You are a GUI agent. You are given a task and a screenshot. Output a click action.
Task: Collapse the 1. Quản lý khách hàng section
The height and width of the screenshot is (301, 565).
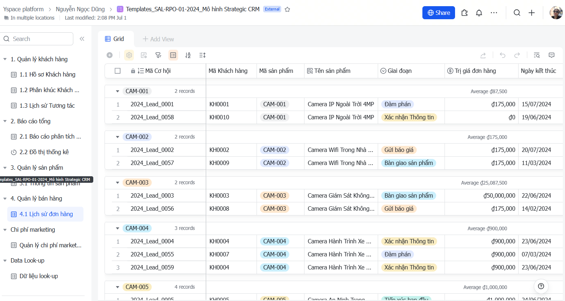coord(5,59)
